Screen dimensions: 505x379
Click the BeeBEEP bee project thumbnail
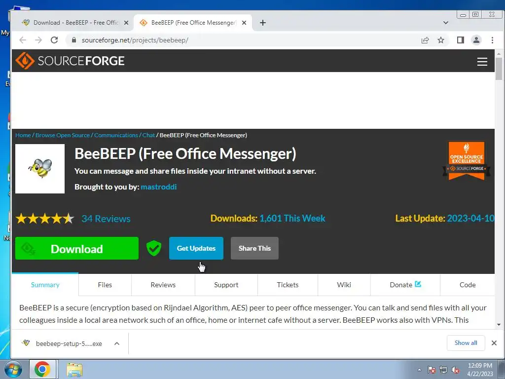pyautogui.click(x=40, y=169)
